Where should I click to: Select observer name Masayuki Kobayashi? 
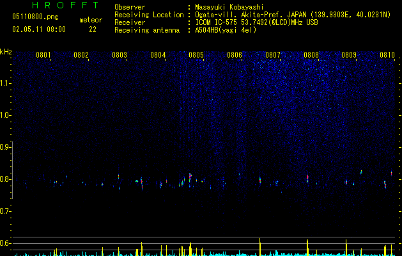(x=229, y=7)
